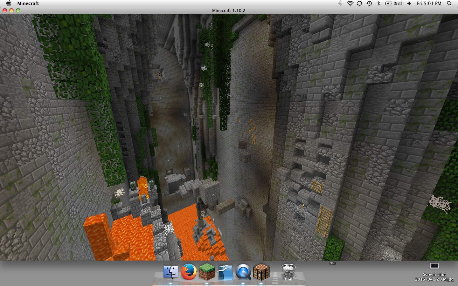Open the Trash in the Dock
Screen dimensions: 458x286
point(288,272)
